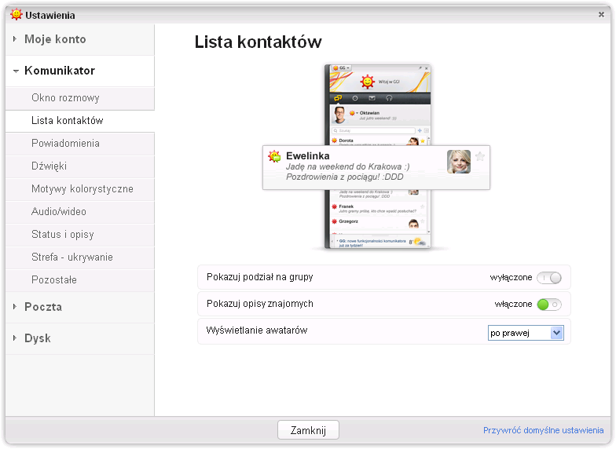Click the 'Komunikator' heading label

click(60, 71)
